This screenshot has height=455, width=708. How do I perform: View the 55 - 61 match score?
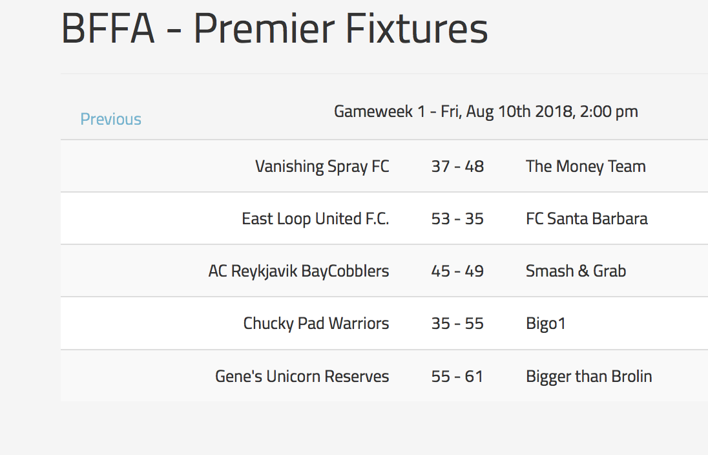[x=457, y=376]
